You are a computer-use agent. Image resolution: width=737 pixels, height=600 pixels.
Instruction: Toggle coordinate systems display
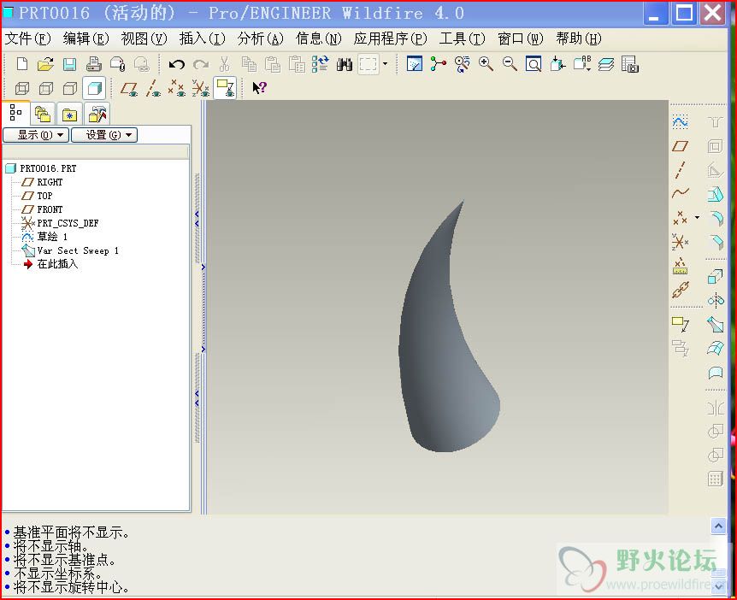click(201, 88)
